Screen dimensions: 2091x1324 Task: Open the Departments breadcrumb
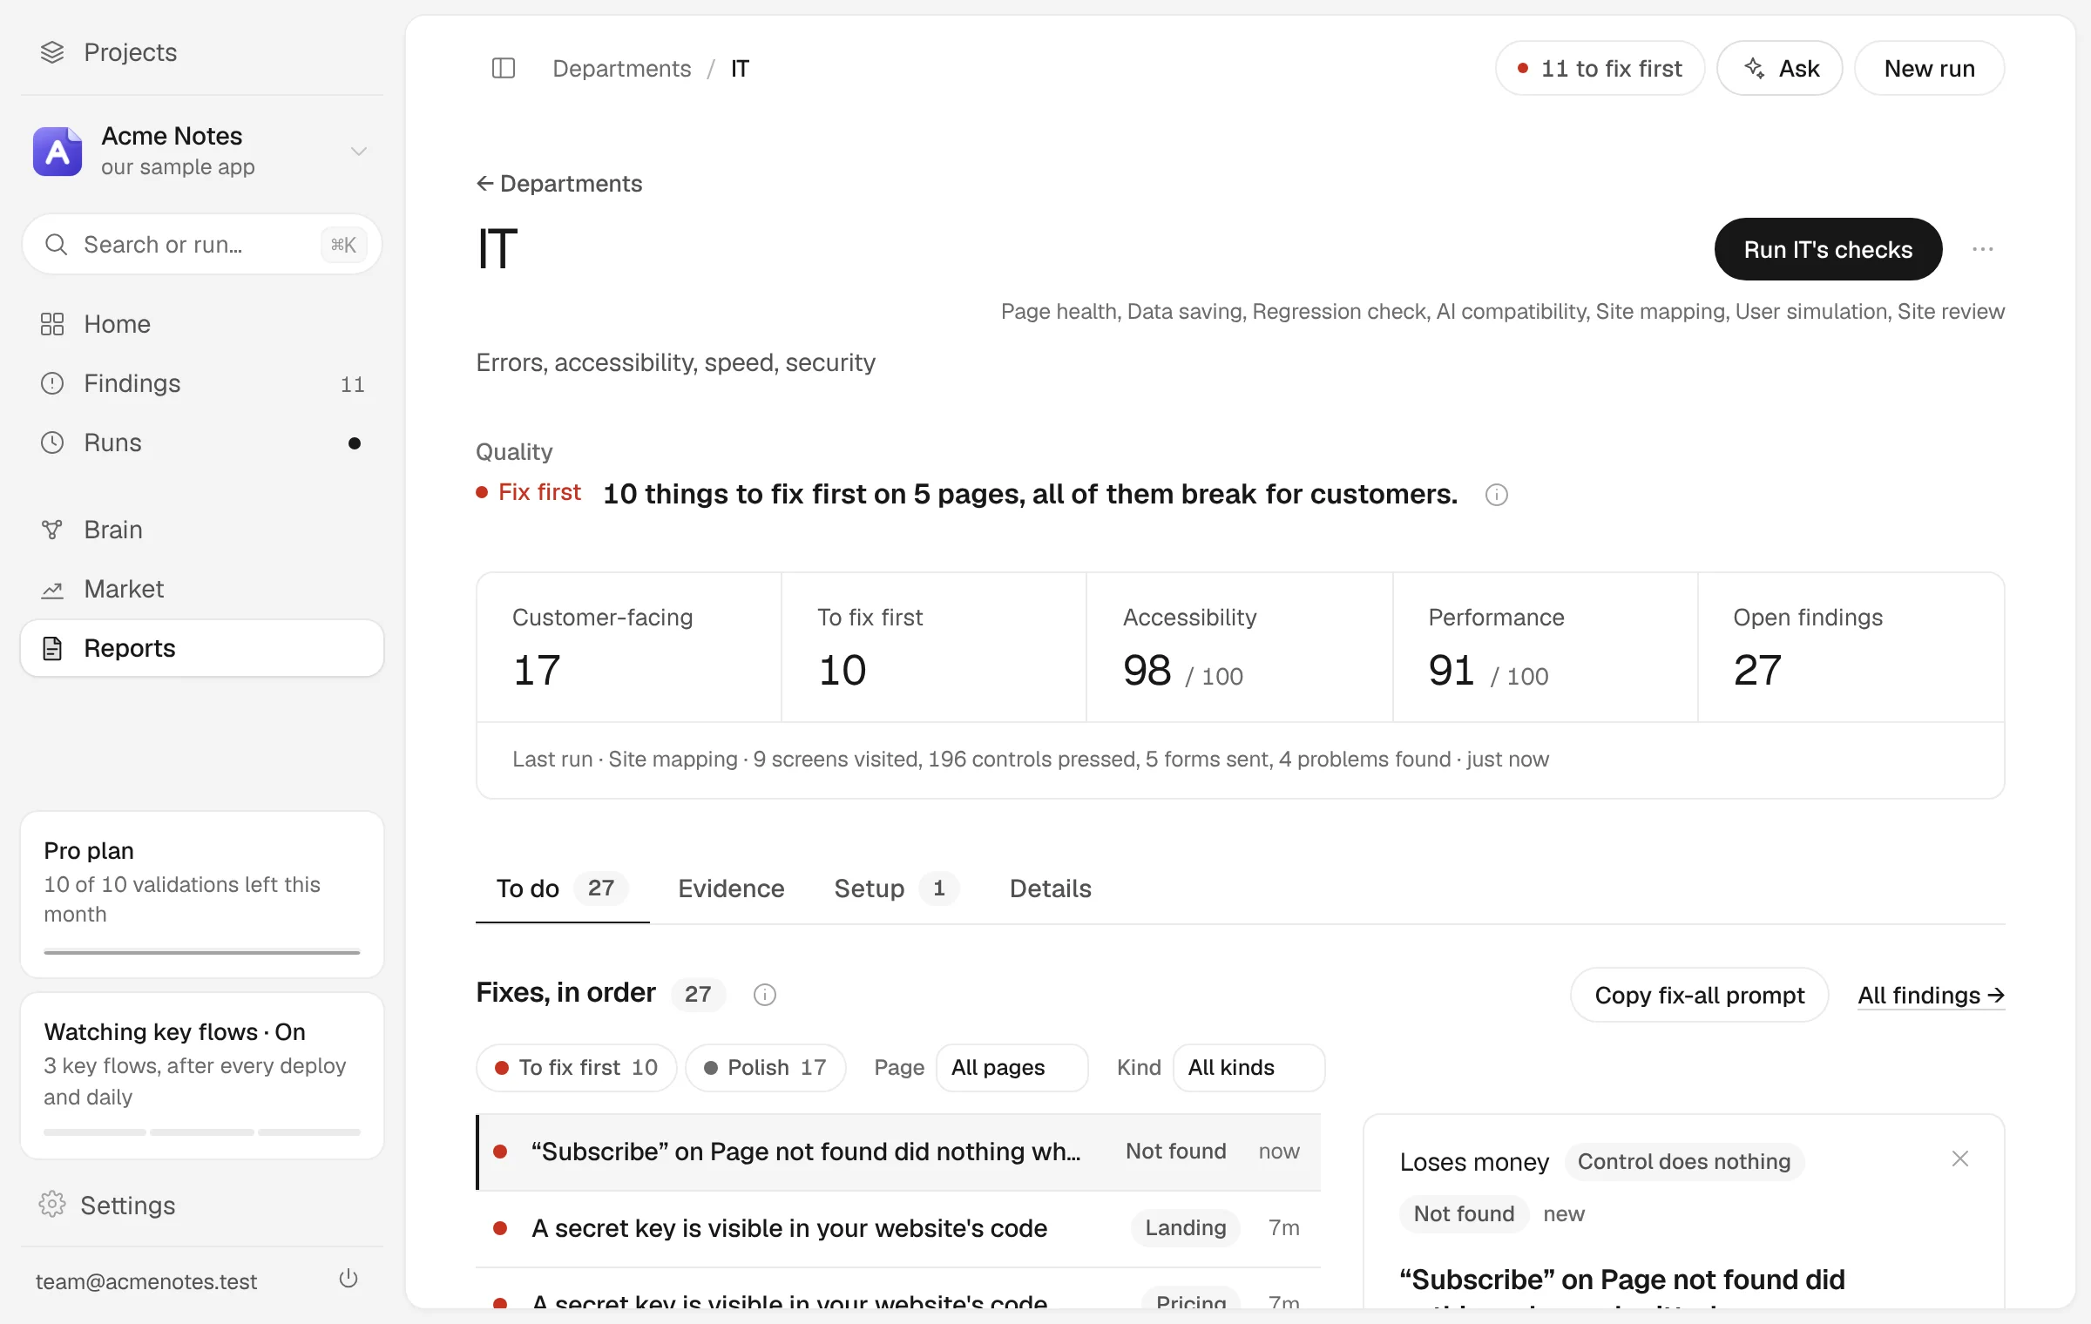click(x=621, y=68)
